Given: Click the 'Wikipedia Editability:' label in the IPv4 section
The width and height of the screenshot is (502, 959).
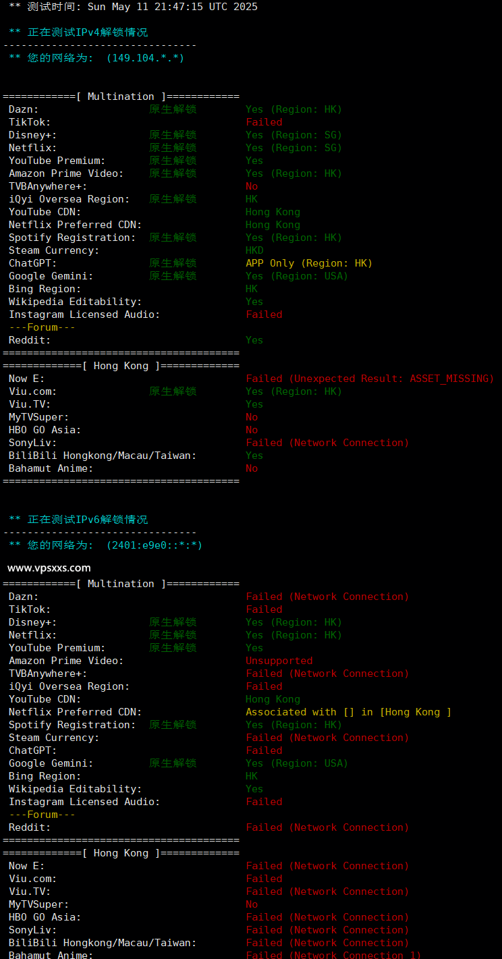Looking at the screenshot, I should click(x=76, y=302).
